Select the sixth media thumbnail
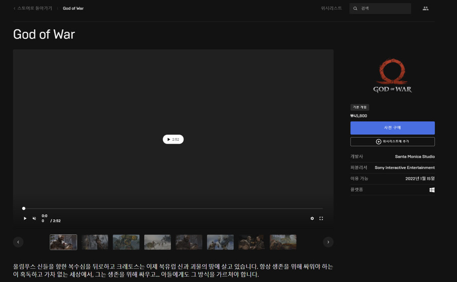Viewport: 457px width, 282px height. (220, 242)
